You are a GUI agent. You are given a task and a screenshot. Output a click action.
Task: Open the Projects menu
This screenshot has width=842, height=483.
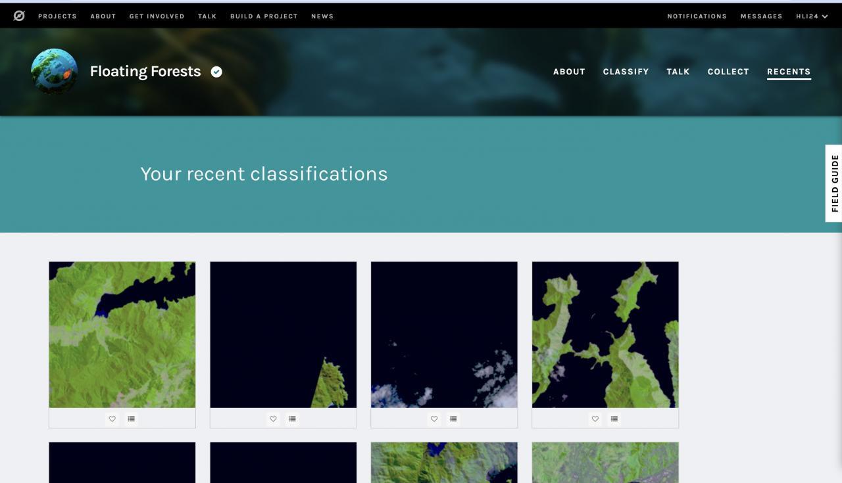tap(57, 16)
